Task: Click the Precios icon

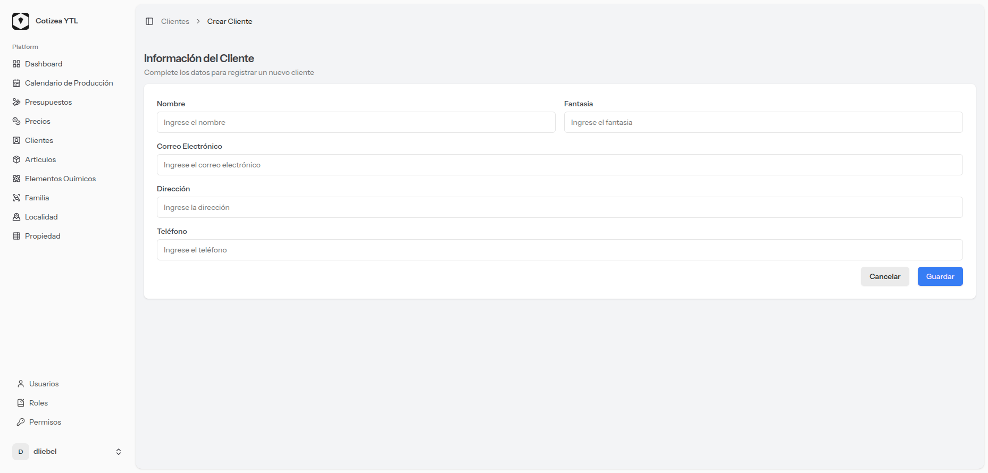Action: coord(16,121)
